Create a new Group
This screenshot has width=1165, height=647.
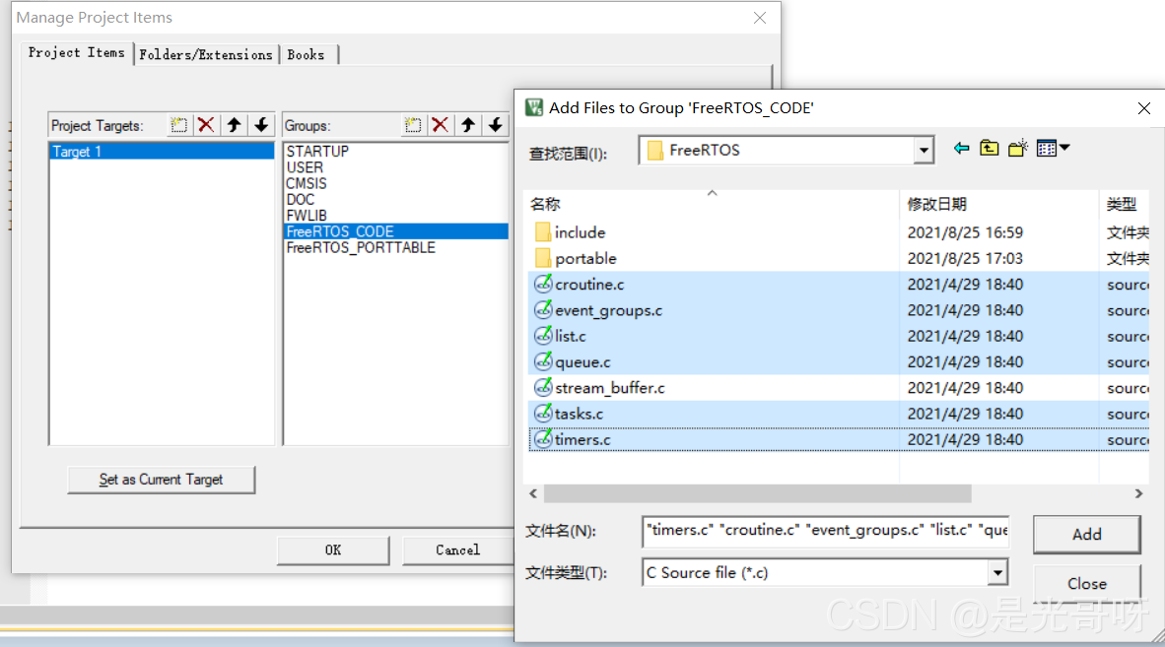[413, 125]
